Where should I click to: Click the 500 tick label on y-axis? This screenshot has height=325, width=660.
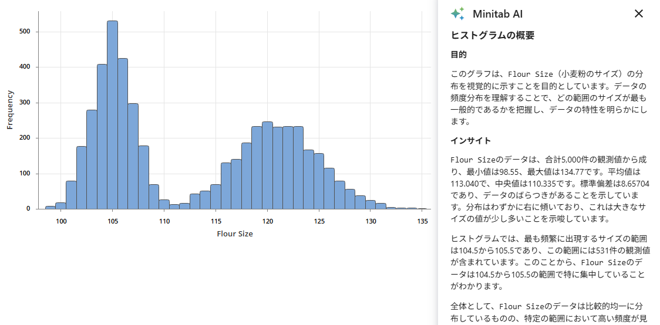[x=25, y=32]
